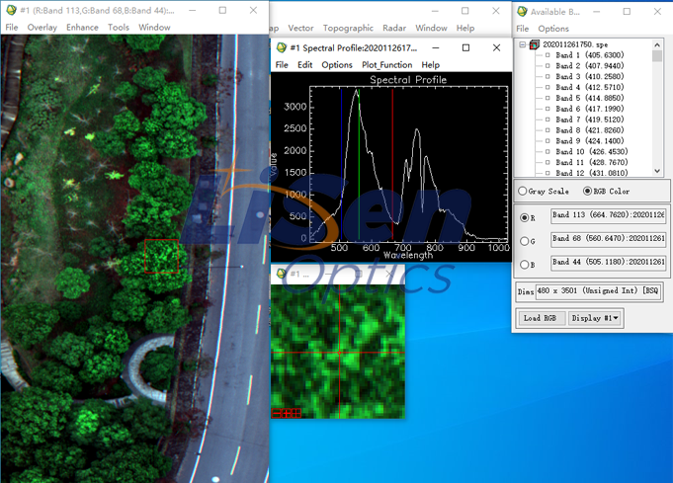This screenshot has width=673, height=483.
Task: Open the Plot_Function menu
Action: [x=386, y=65]
